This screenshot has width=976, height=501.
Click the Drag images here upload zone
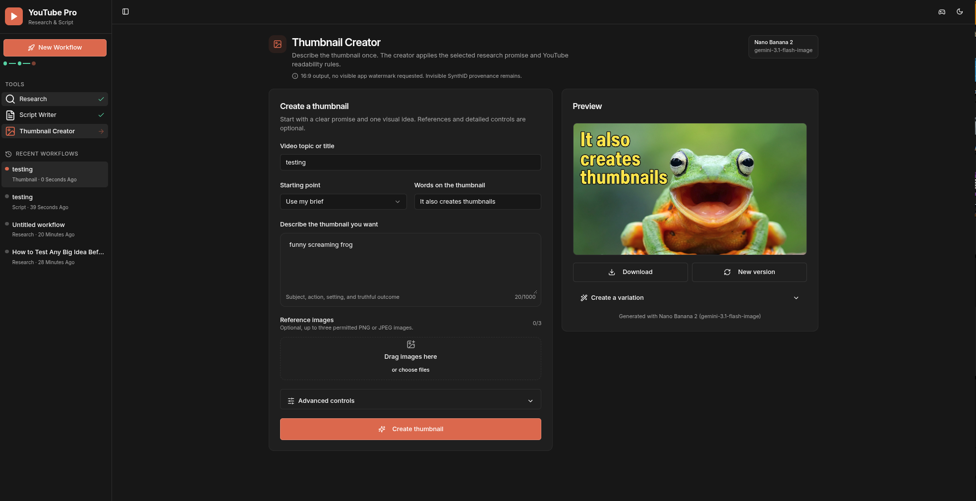[x=410, y=359]
